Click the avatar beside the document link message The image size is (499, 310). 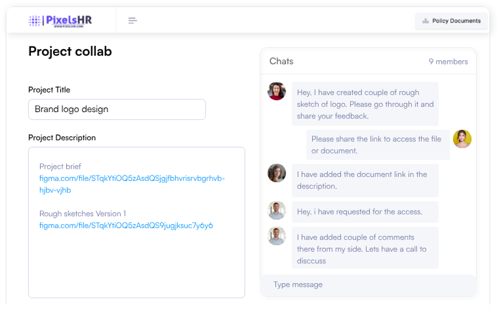(277, 173)
